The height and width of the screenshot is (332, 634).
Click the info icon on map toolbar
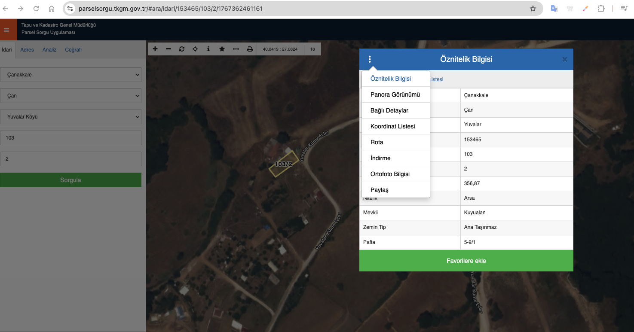click(x=208, y=49)
